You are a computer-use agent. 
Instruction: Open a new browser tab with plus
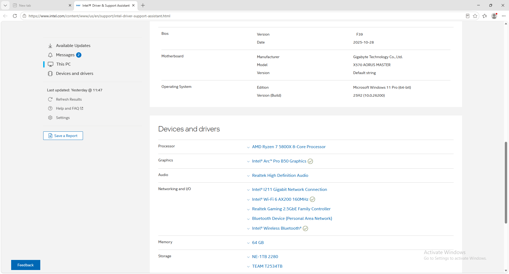click(x=143, y=5)
